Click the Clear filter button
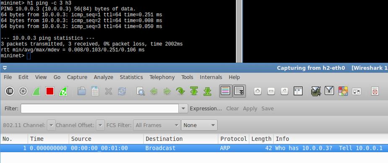Screen dimensions: 388x163 pyautogui.click(x=232, y=109)
